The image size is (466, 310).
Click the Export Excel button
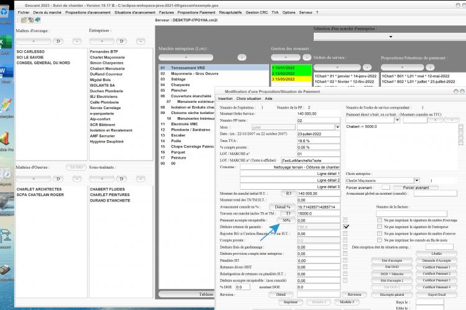(x=436, y=294)
